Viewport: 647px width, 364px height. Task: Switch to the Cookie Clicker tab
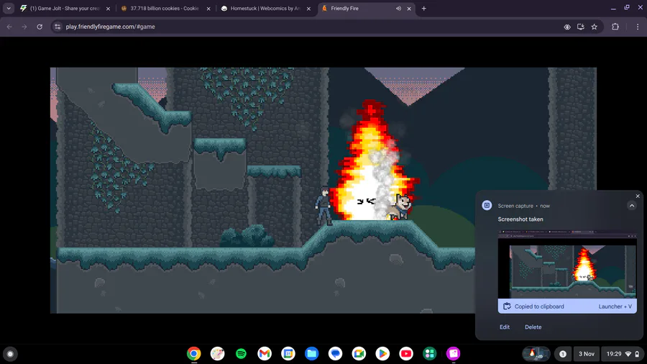pyautogui.click(x=165, y=8)
